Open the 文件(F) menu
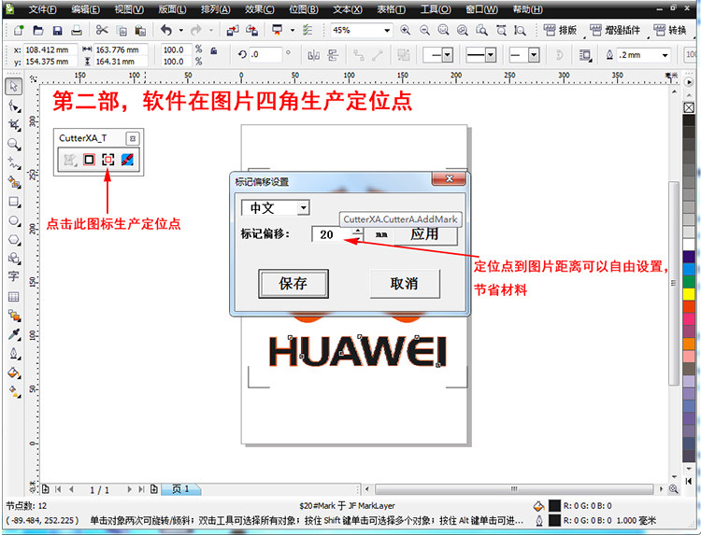This screenshot has width=701, height=535. (x=42, y=9)
